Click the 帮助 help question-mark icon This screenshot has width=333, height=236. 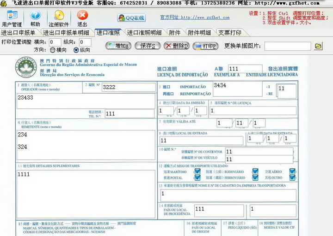click(x=35, y=18)
